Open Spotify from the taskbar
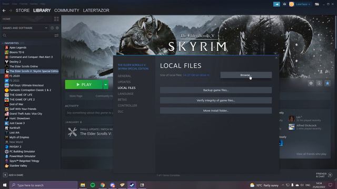The image size is (337, 189). [x=93, y=185]
